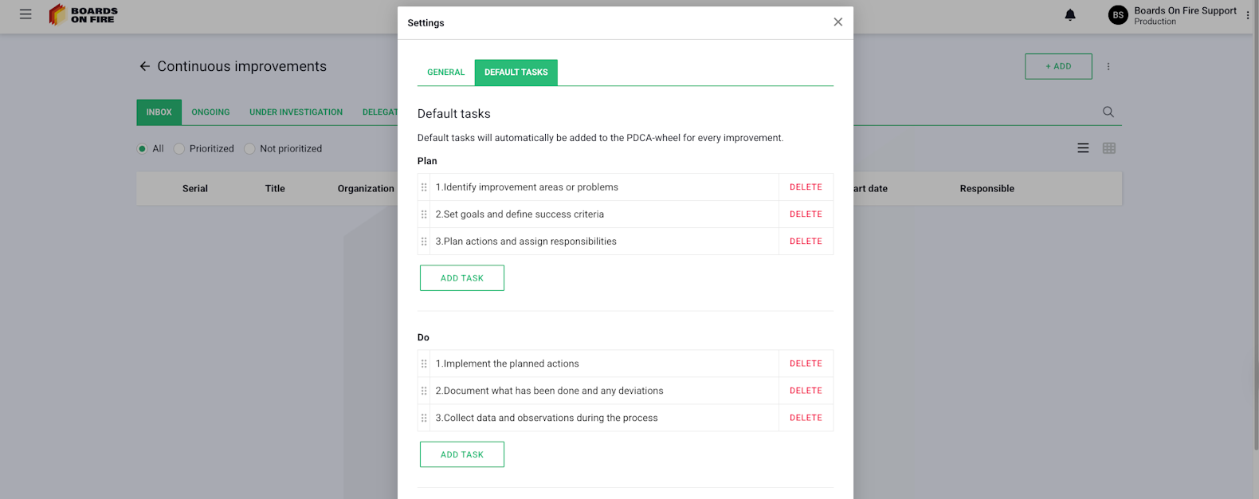Click the notifications bell icon
The width and height of the screenshot is (1259, 499).
click(1070, 15)
